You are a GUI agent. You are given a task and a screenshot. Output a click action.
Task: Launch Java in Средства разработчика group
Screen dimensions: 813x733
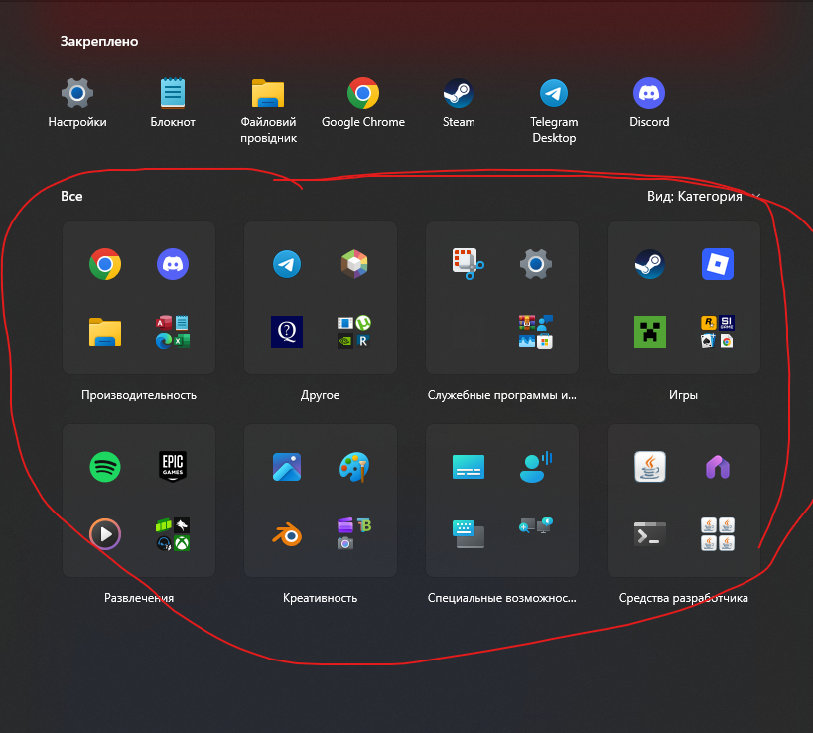coord(649,467)
